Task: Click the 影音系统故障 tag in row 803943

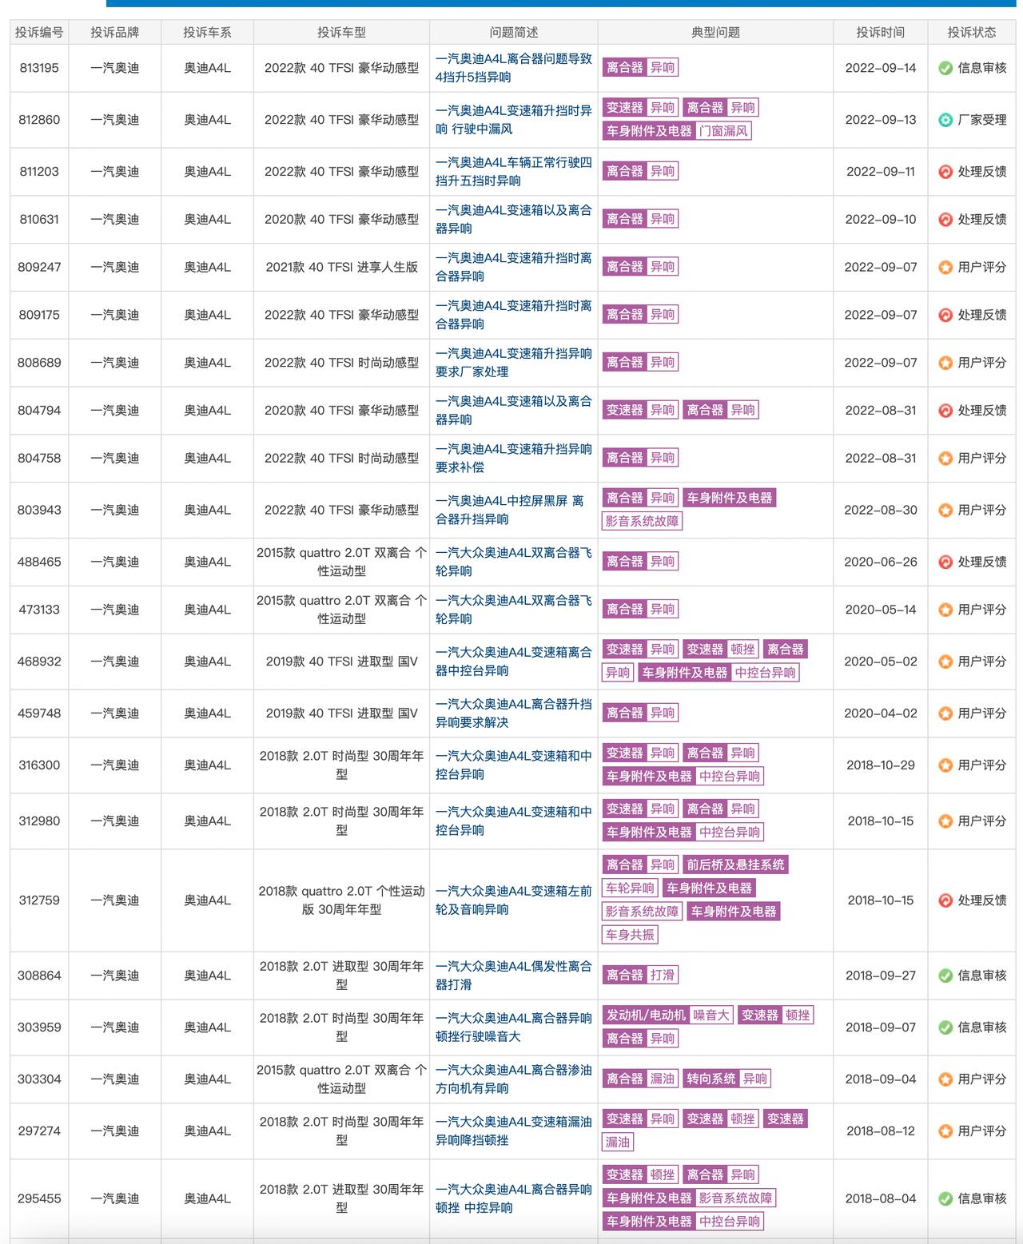Action: click(642, 521)
